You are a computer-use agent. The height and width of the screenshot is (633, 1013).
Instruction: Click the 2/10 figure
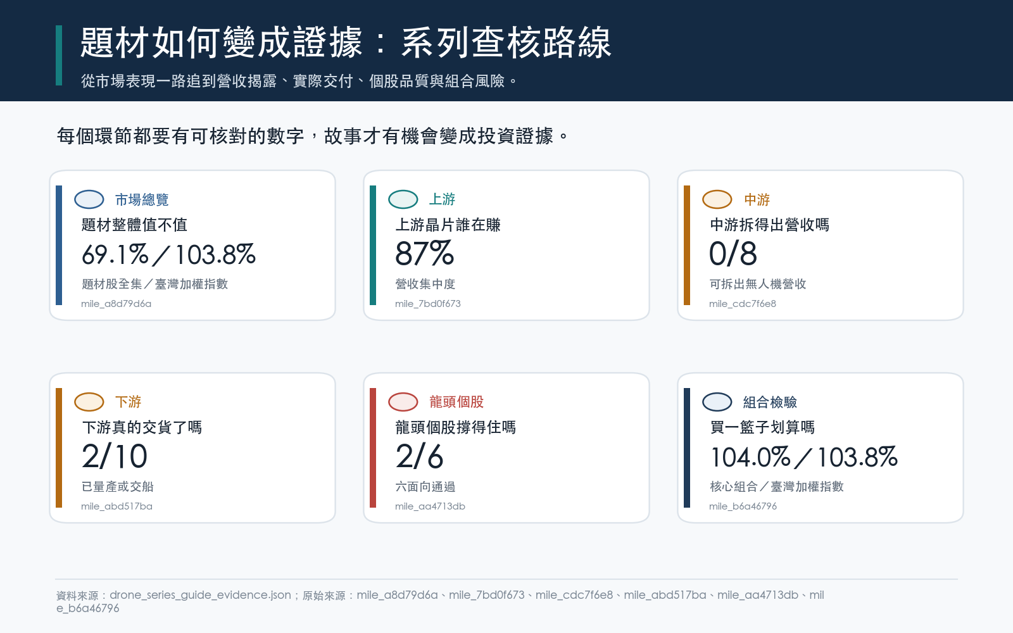click(x=115, y=456)
